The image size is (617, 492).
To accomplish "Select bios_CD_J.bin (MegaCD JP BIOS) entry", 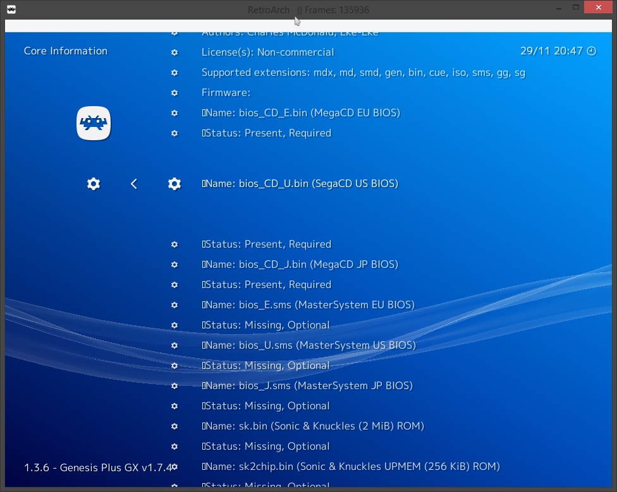I will [300, 265].
